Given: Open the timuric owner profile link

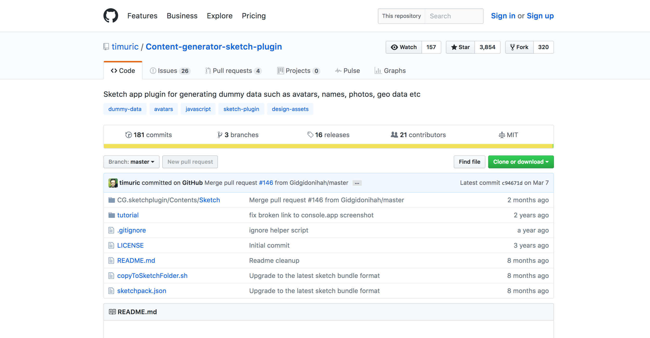Looking at the screenshot, I should [125, 47].
